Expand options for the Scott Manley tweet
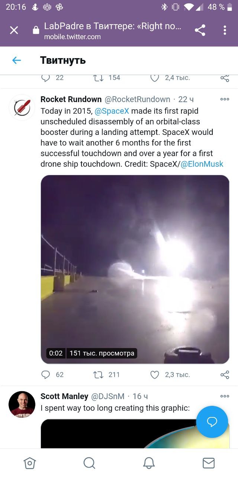The width and height of the screenshot is (238, 477). [225, 396]
